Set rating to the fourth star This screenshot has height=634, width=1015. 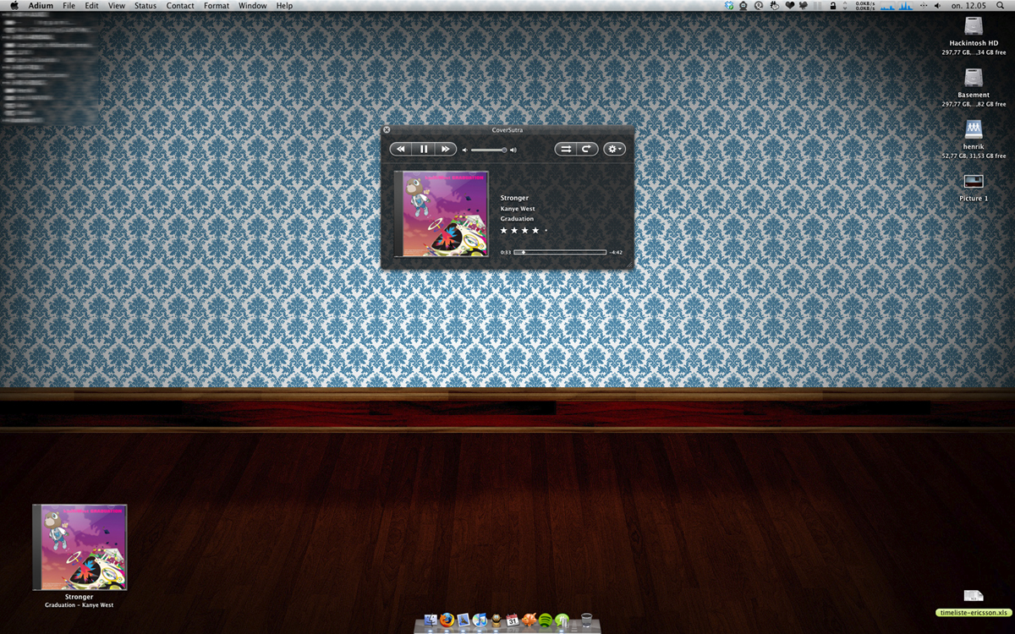[x=535, y=230]
